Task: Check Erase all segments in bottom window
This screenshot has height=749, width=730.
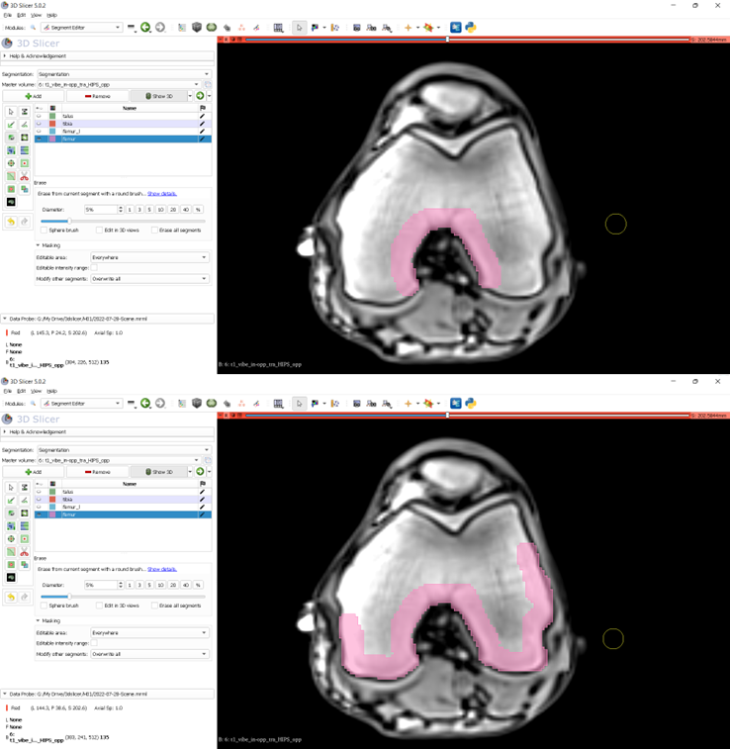Action: pos(154,606)
